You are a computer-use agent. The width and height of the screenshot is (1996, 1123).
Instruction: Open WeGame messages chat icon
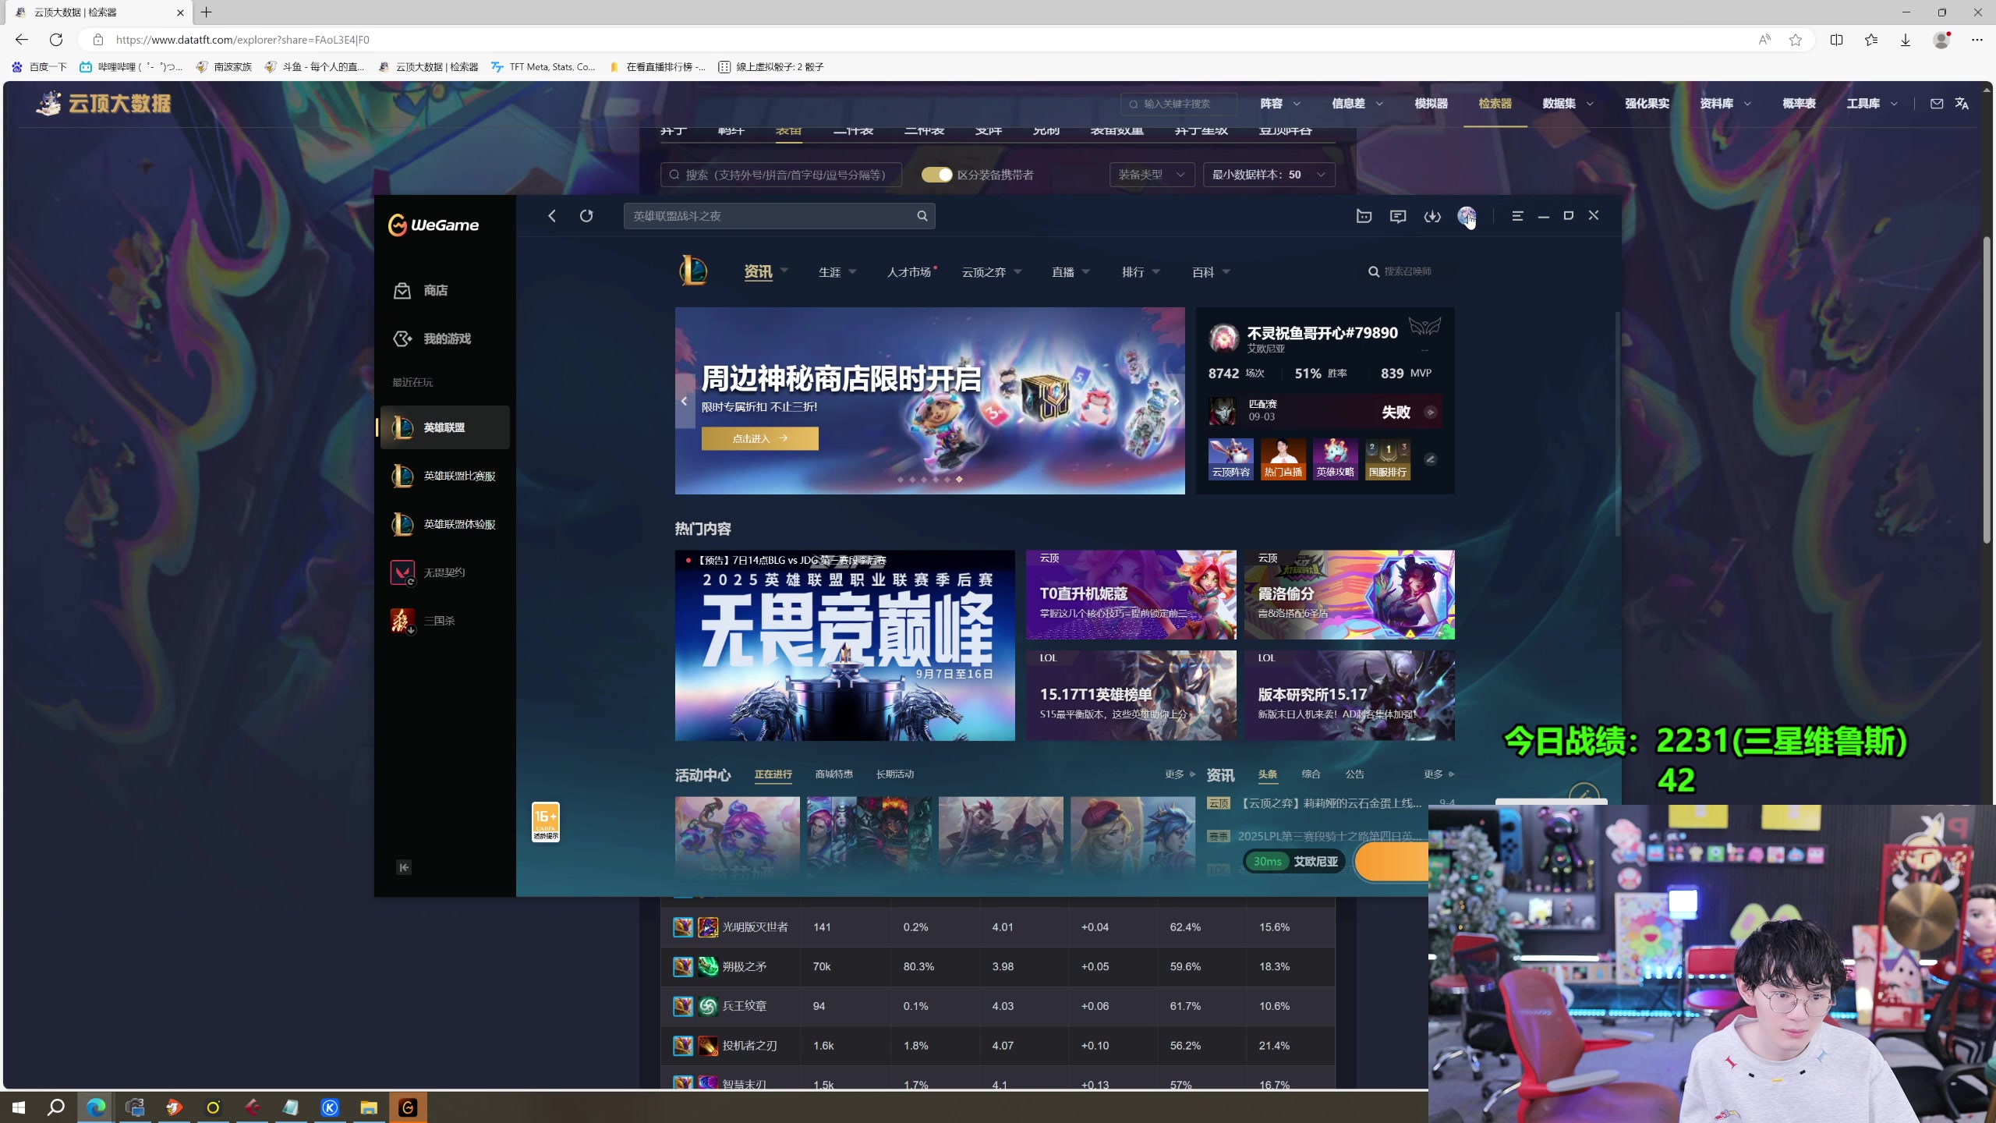click(x=1398, y=216)
